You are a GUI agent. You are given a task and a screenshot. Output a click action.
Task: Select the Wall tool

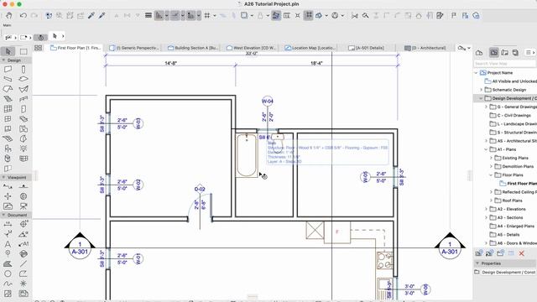8,70
